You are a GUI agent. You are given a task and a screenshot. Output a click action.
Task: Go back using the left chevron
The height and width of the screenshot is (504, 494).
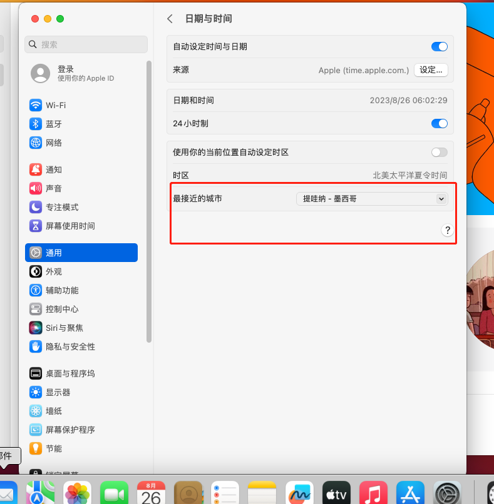pyautogui.click(x=170, y=19)
